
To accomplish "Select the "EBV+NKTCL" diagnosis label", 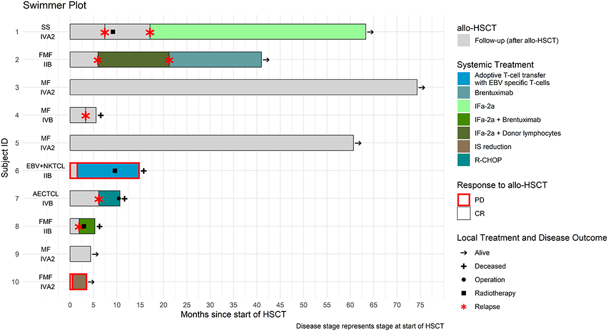I will coord(46,166).
